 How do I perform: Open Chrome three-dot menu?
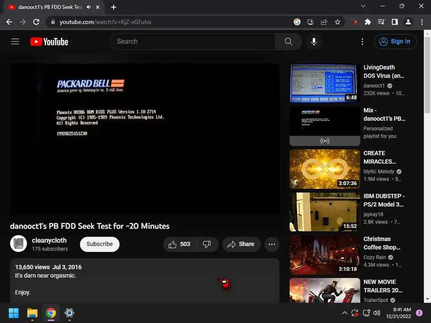(422, 22)
